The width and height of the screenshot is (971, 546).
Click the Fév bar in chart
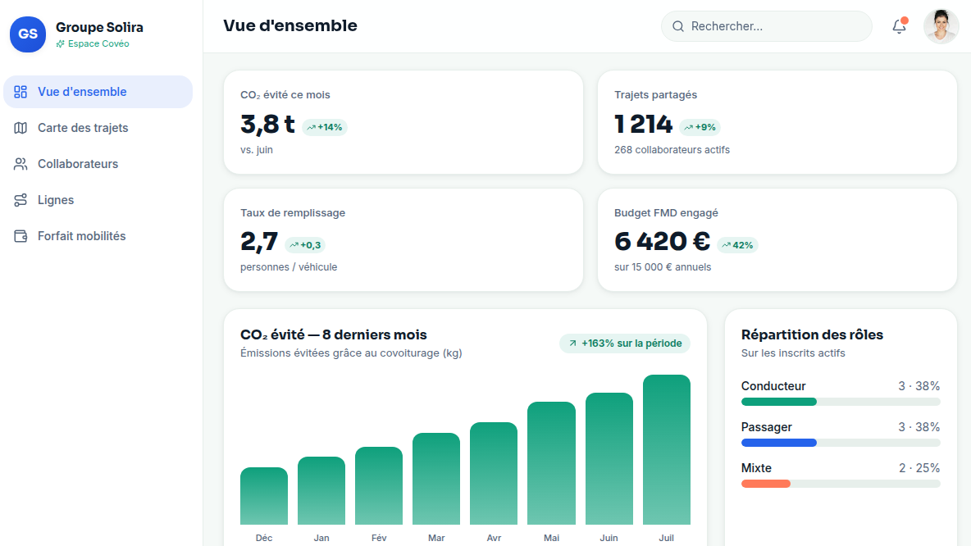click(379, 486)
